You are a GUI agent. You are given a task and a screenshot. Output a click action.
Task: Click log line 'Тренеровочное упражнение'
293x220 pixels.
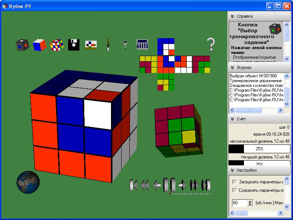coord(256,81)
